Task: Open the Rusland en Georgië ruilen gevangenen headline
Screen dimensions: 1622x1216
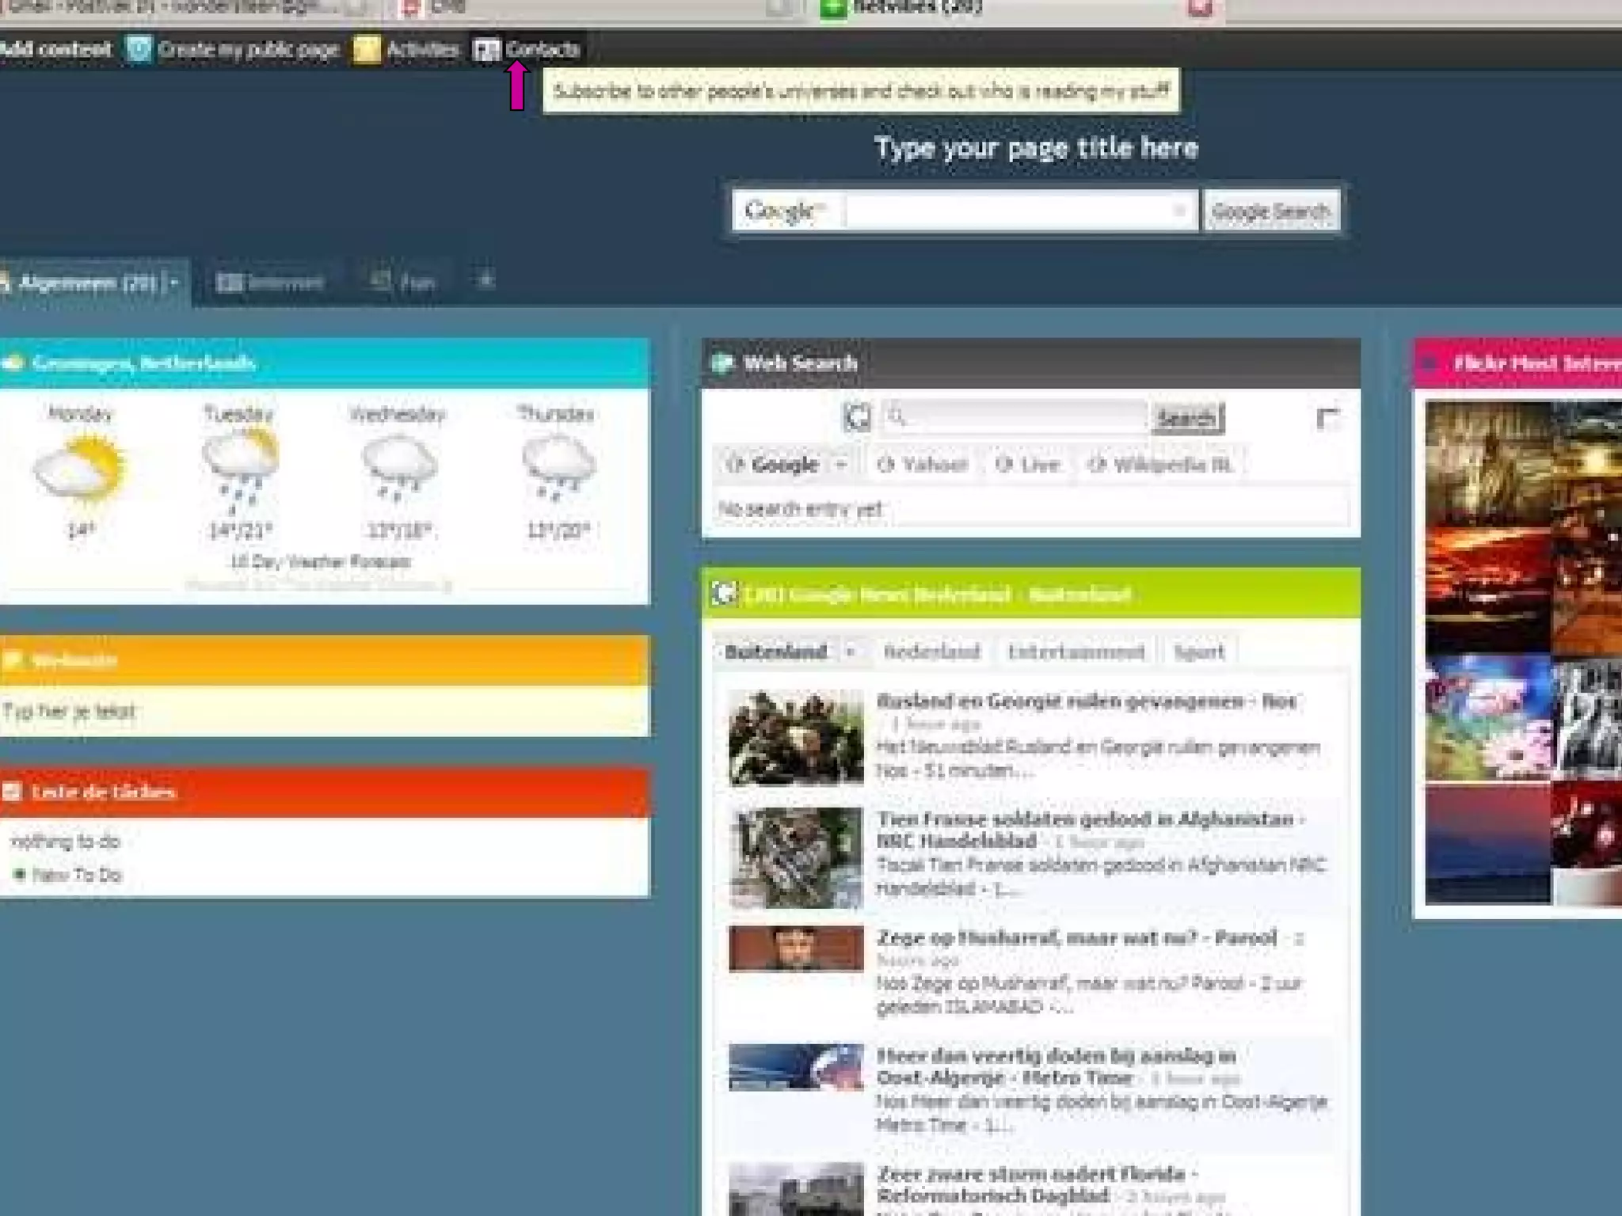Action: tap(1085, 701)
